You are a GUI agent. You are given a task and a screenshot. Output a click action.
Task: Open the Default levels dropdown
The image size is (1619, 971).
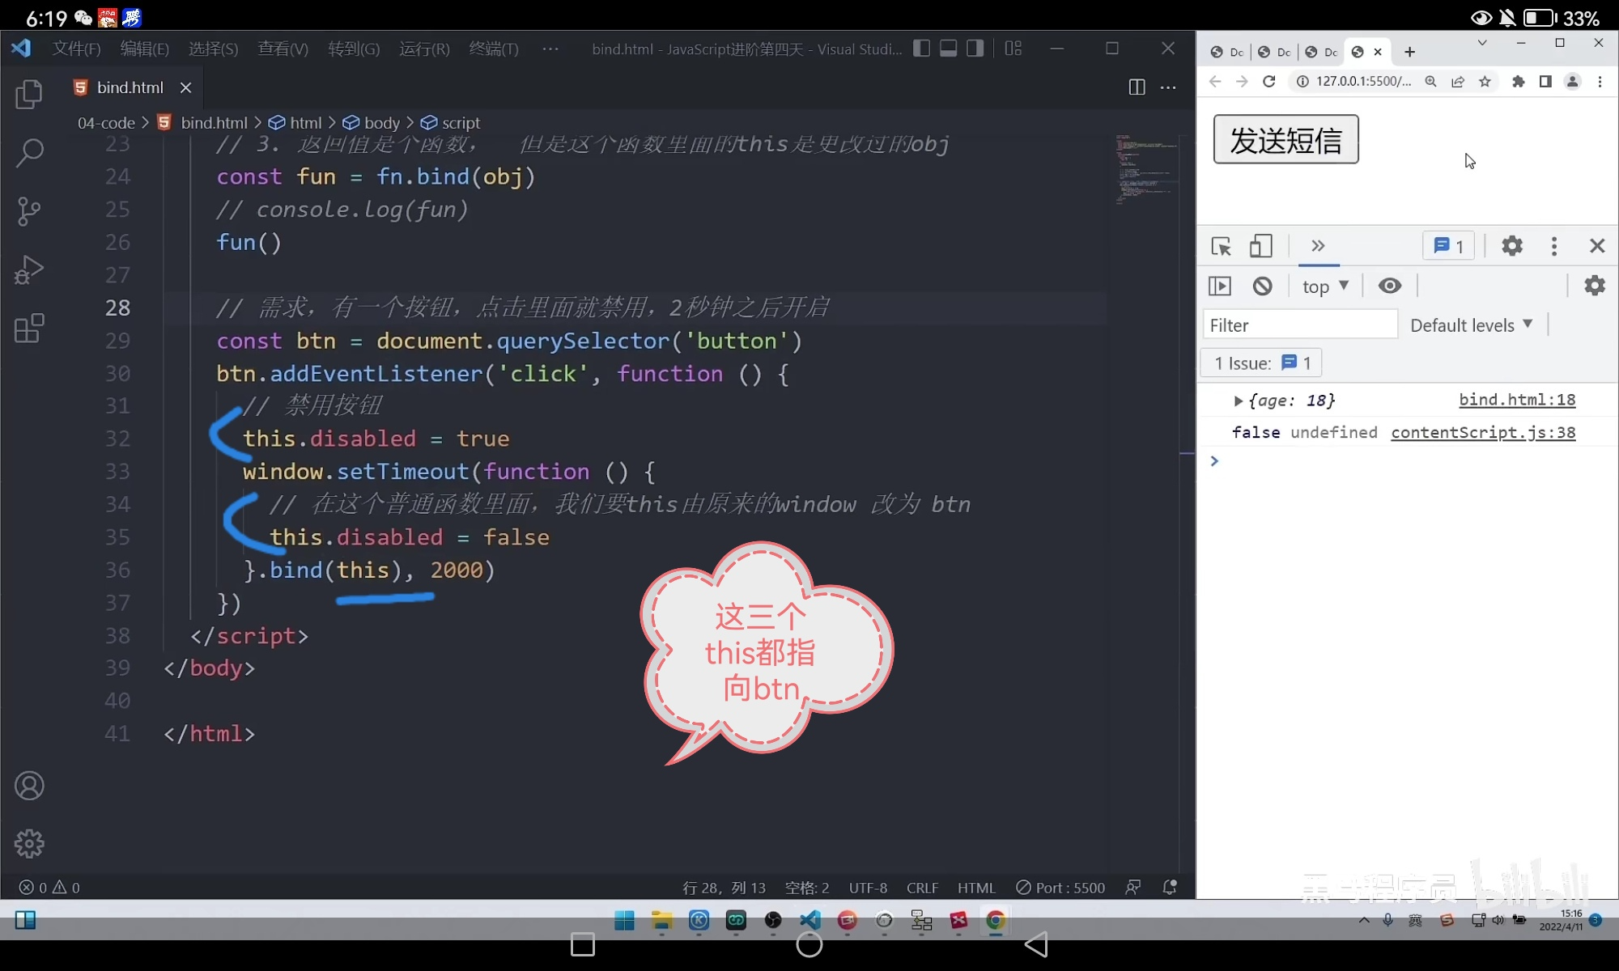[1471, 325]
